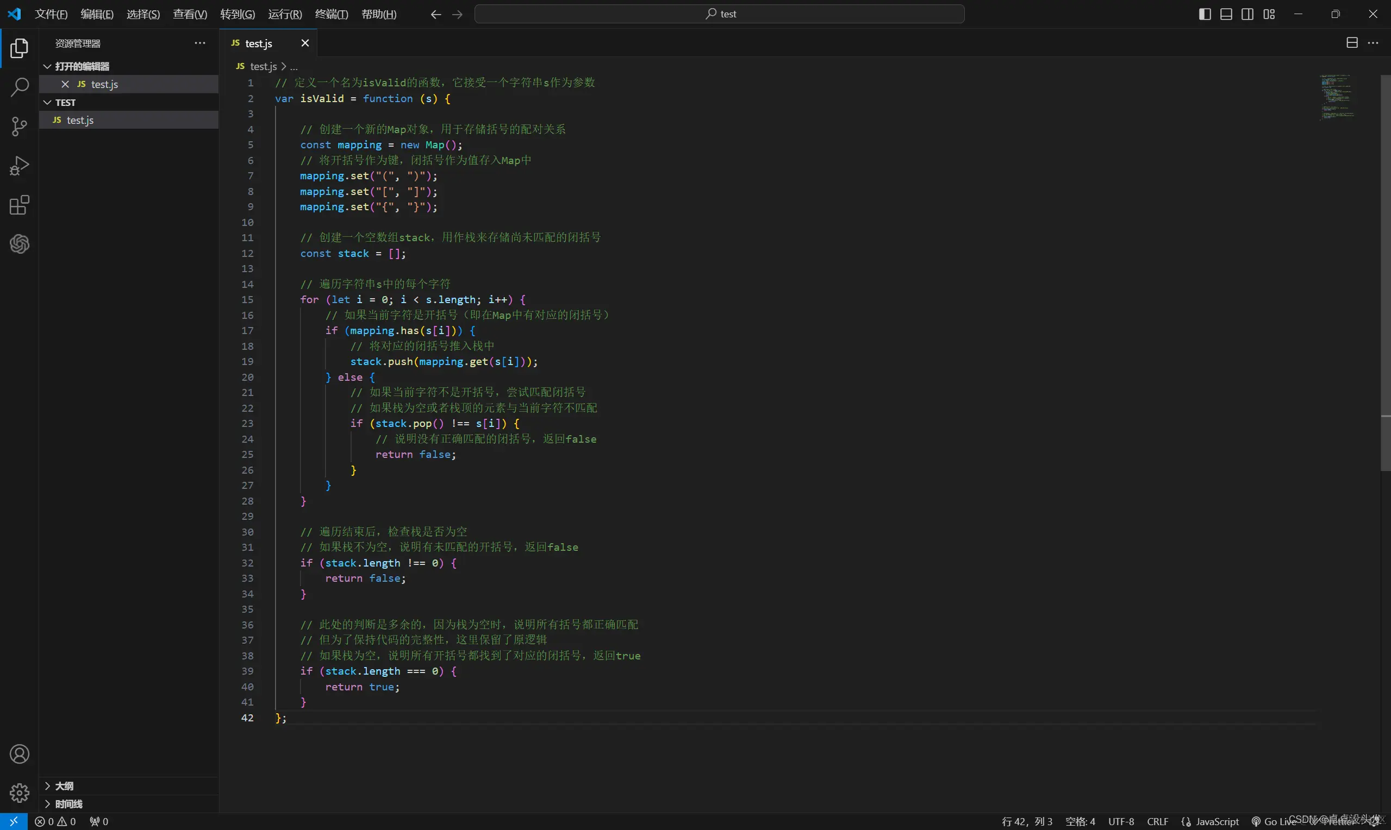Toggle the bottom panel layout button
The width and height of the screenshot is (1391, 830).
[x=1226, y=14]
